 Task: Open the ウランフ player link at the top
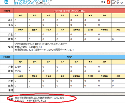click(x=37, y=1)
